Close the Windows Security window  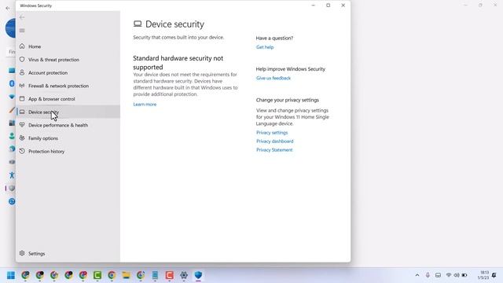[343, 6]
